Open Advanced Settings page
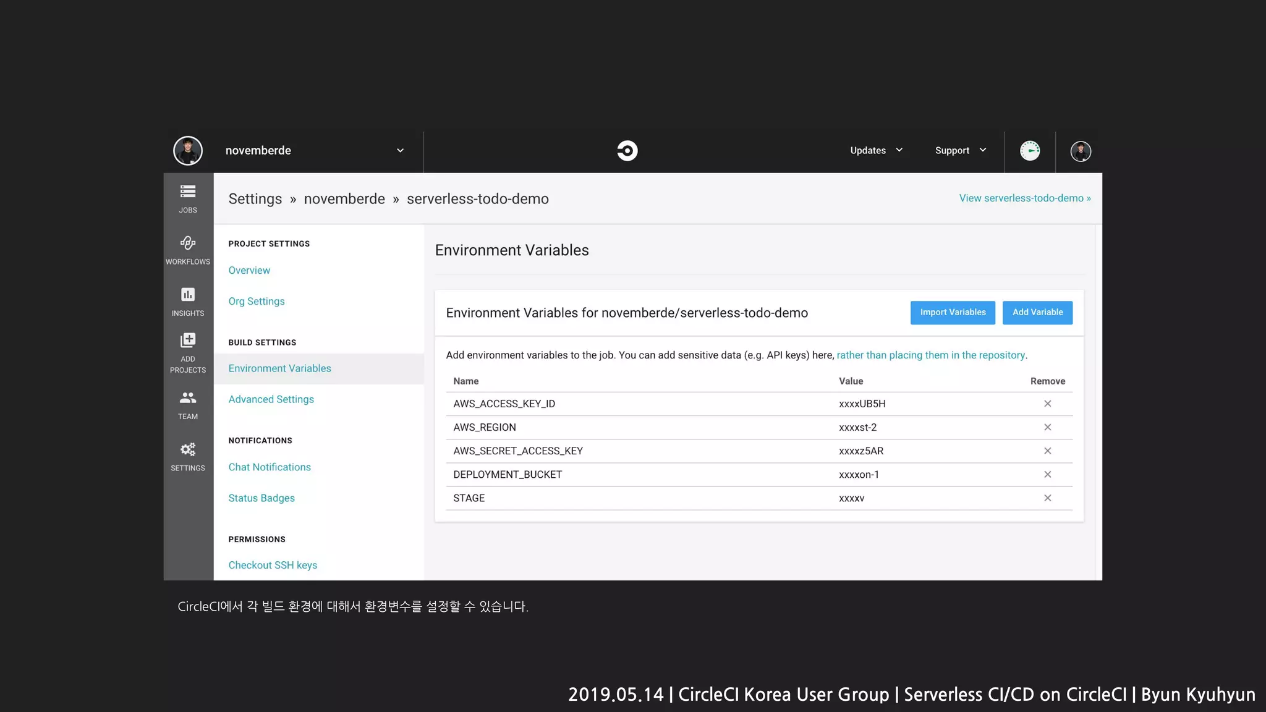Viewport: 1266px width, 712px height. (271, 399)
